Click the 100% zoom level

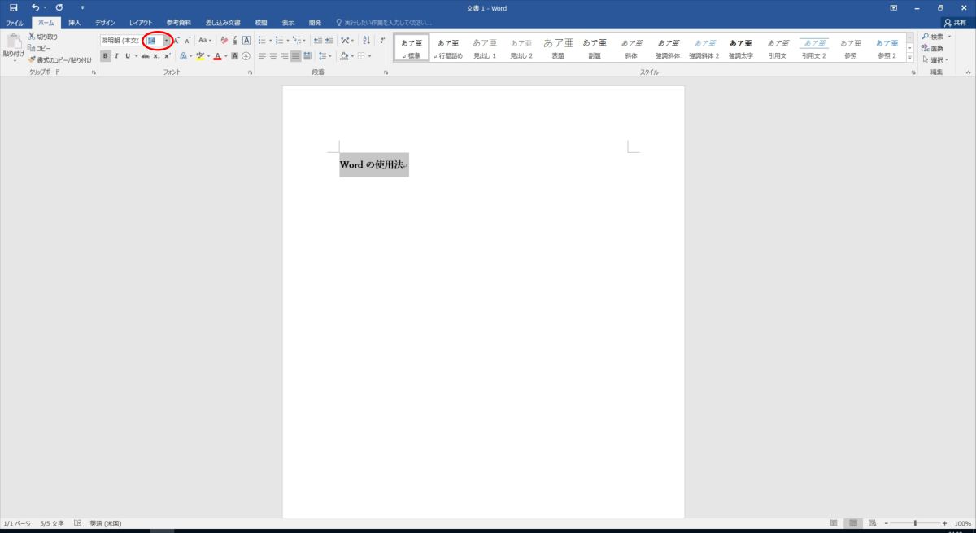pyautogui.click(x=963, y=523)
